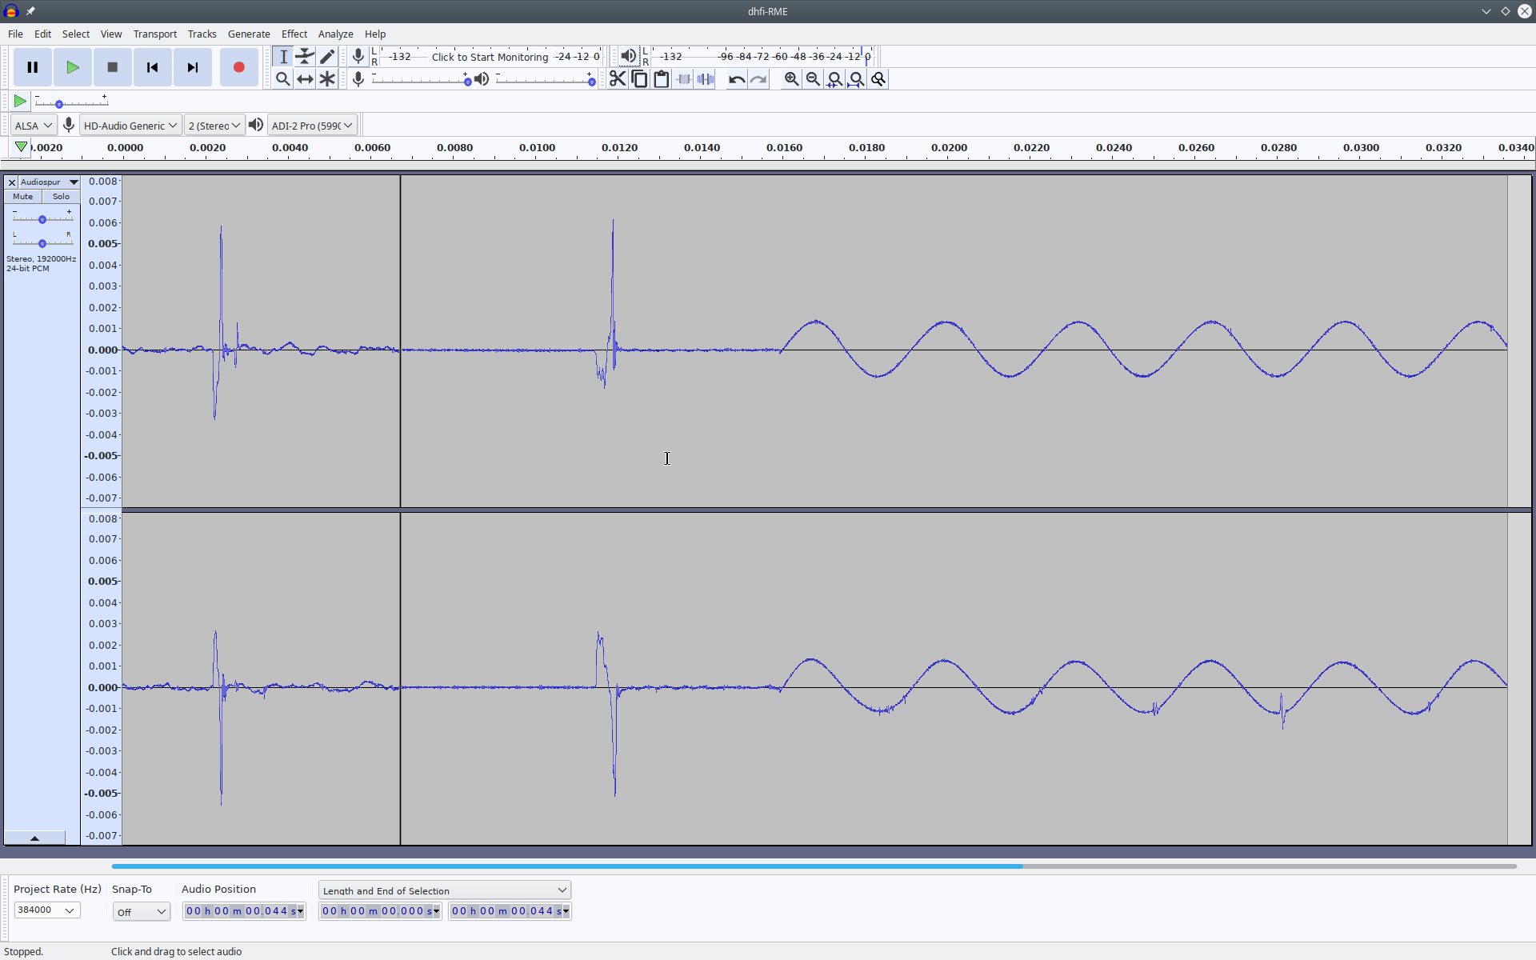Start playback with the green Play button
This screenshot has height=960, width=1536.
tap(73, 67)
